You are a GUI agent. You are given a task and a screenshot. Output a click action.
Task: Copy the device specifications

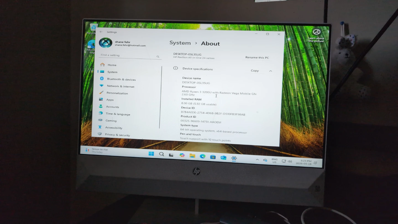tap(255, 71)
